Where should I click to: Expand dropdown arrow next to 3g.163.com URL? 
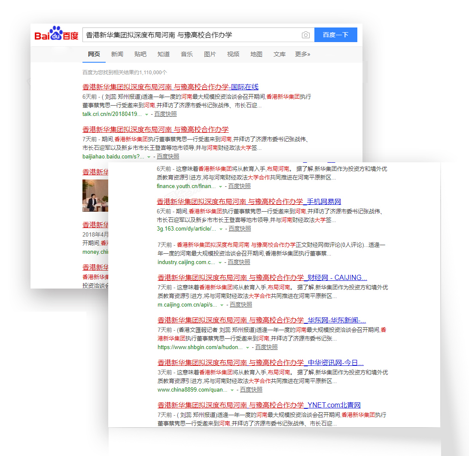(x=221, y=229)
